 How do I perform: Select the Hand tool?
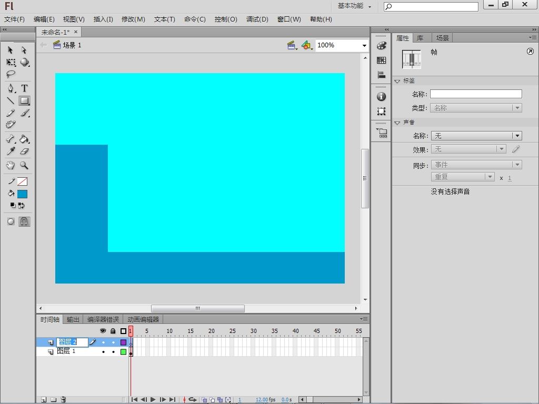pyautogui.click(x=11, y=165)
